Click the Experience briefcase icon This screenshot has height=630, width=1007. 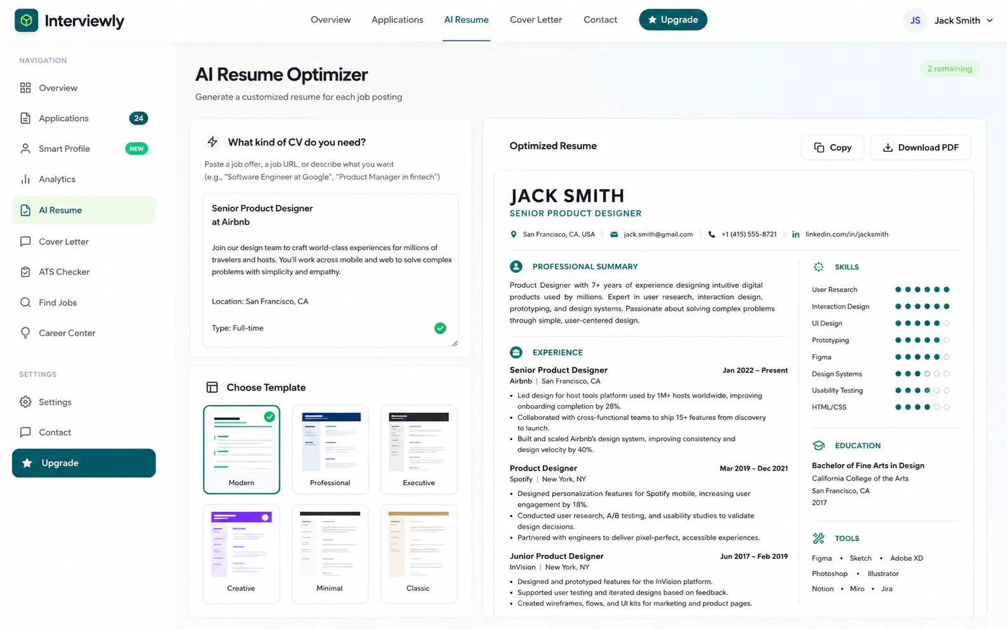coord(516,352)
